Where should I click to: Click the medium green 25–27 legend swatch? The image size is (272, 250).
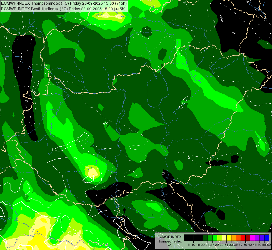210,237
